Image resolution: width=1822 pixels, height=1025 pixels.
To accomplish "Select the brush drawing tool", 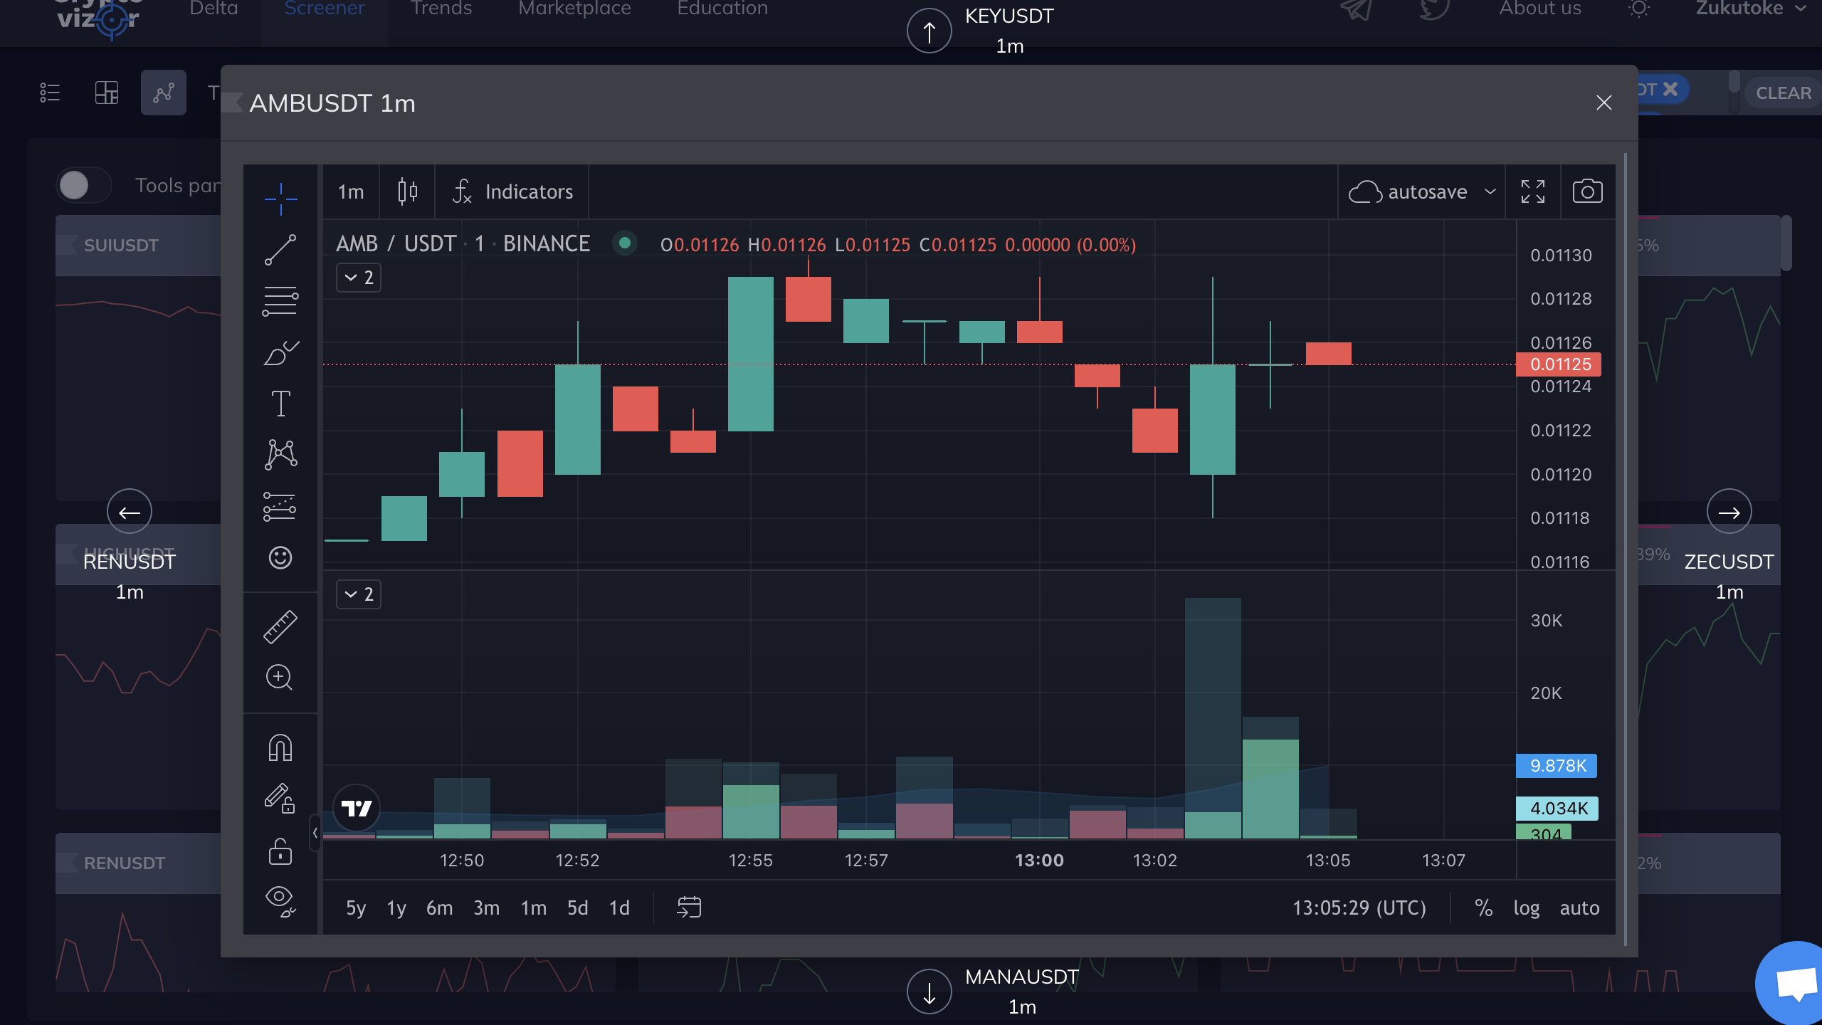I will (280, 352).
